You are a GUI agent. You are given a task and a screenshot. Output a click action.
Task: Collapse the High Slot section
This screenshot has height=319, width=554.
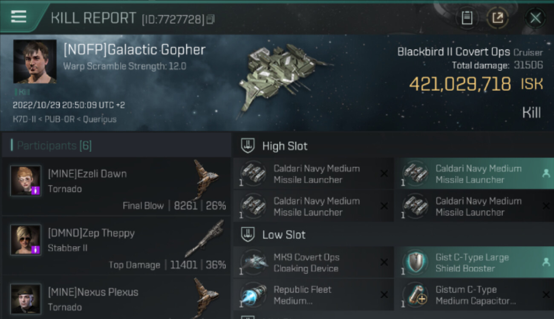248,146
